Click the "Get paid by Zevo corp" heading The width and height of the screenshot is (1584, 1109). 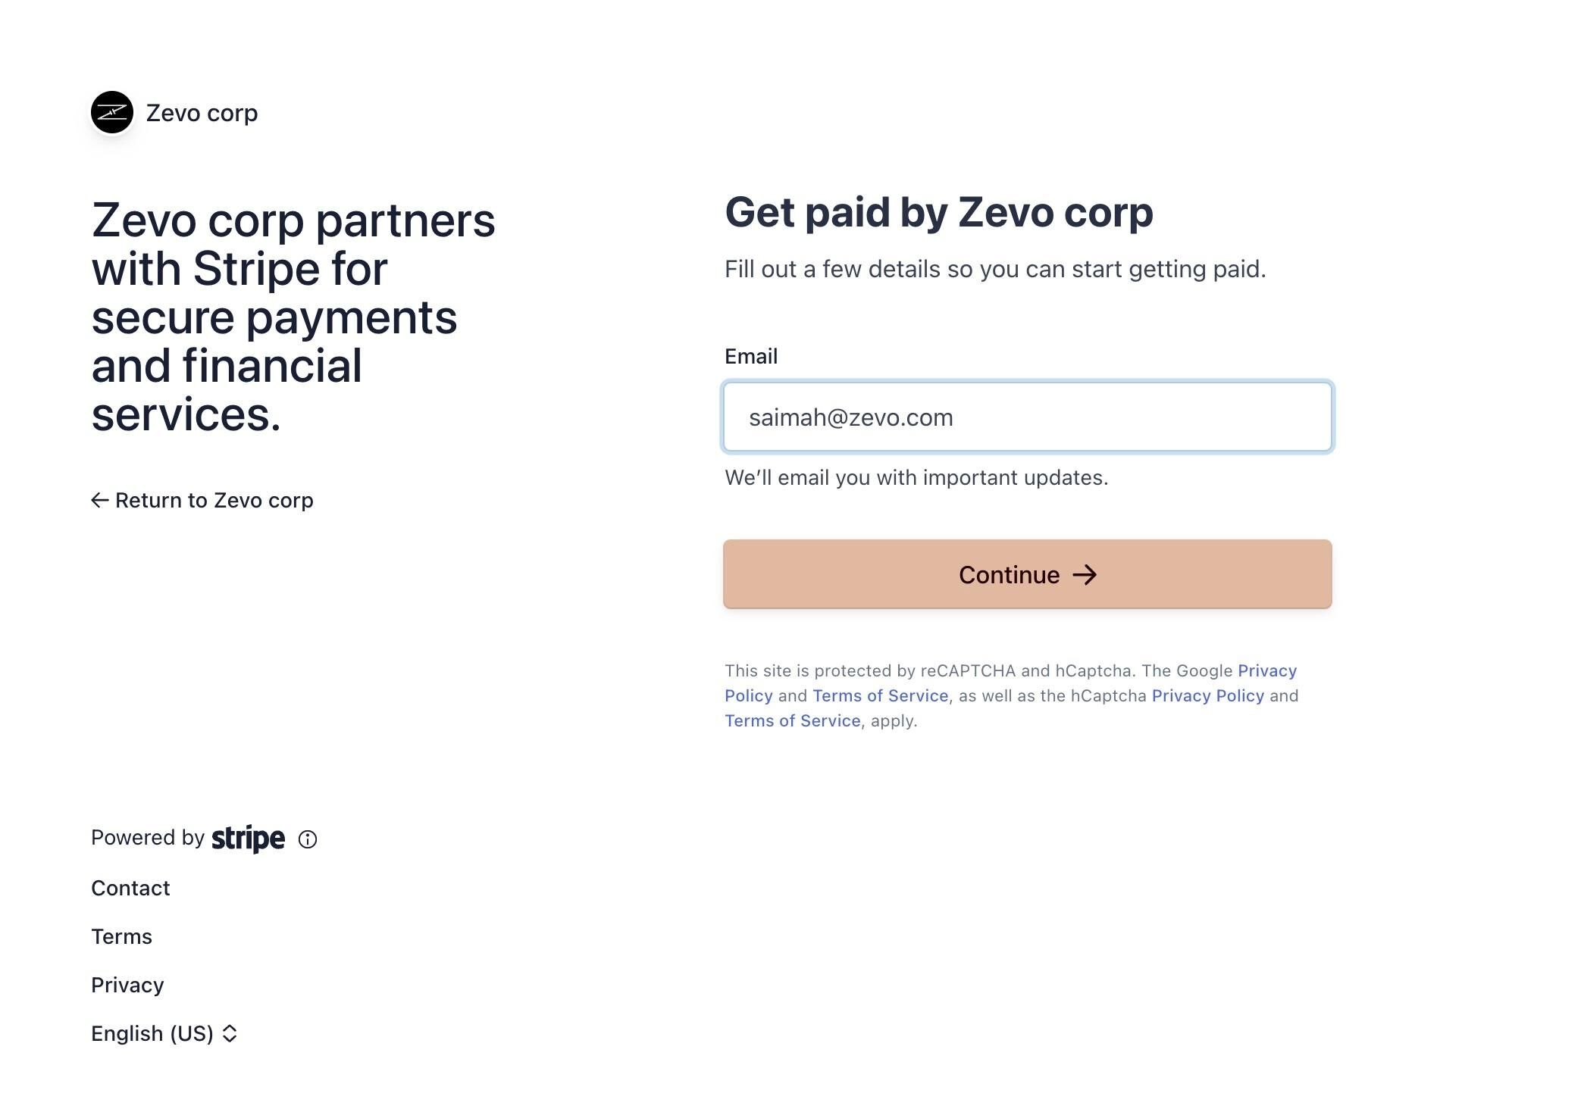(938, 212)
